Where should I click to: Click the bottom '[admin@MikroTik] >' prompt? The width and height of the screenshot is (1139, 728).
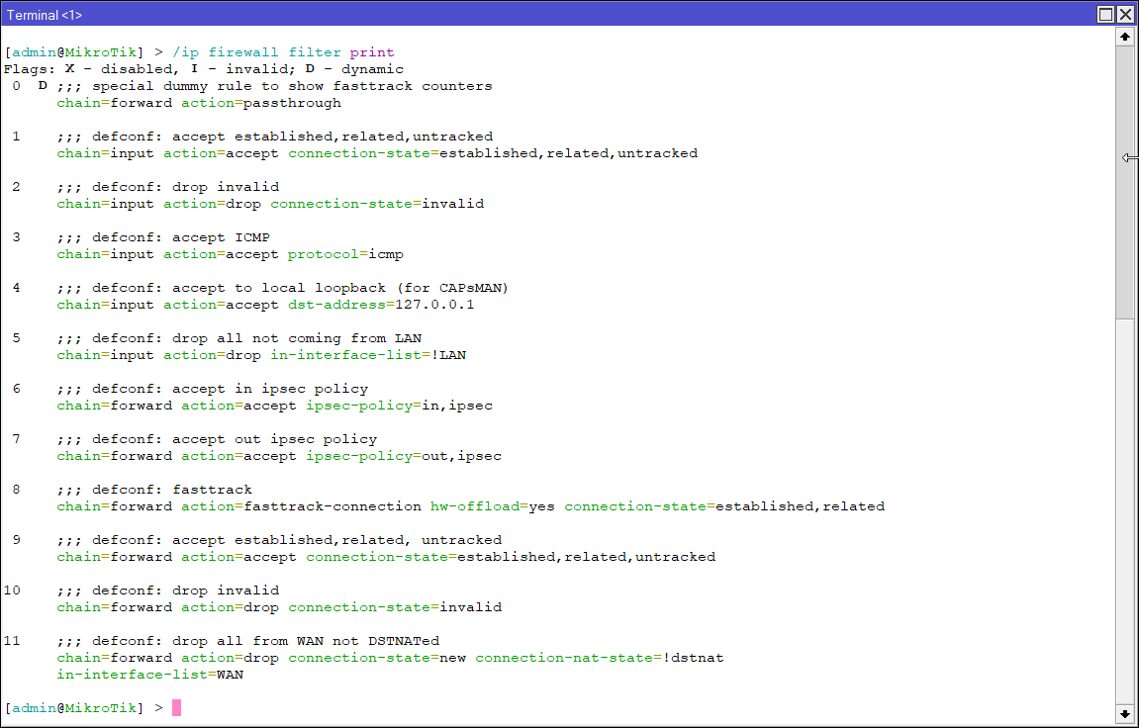coord(83,707)
